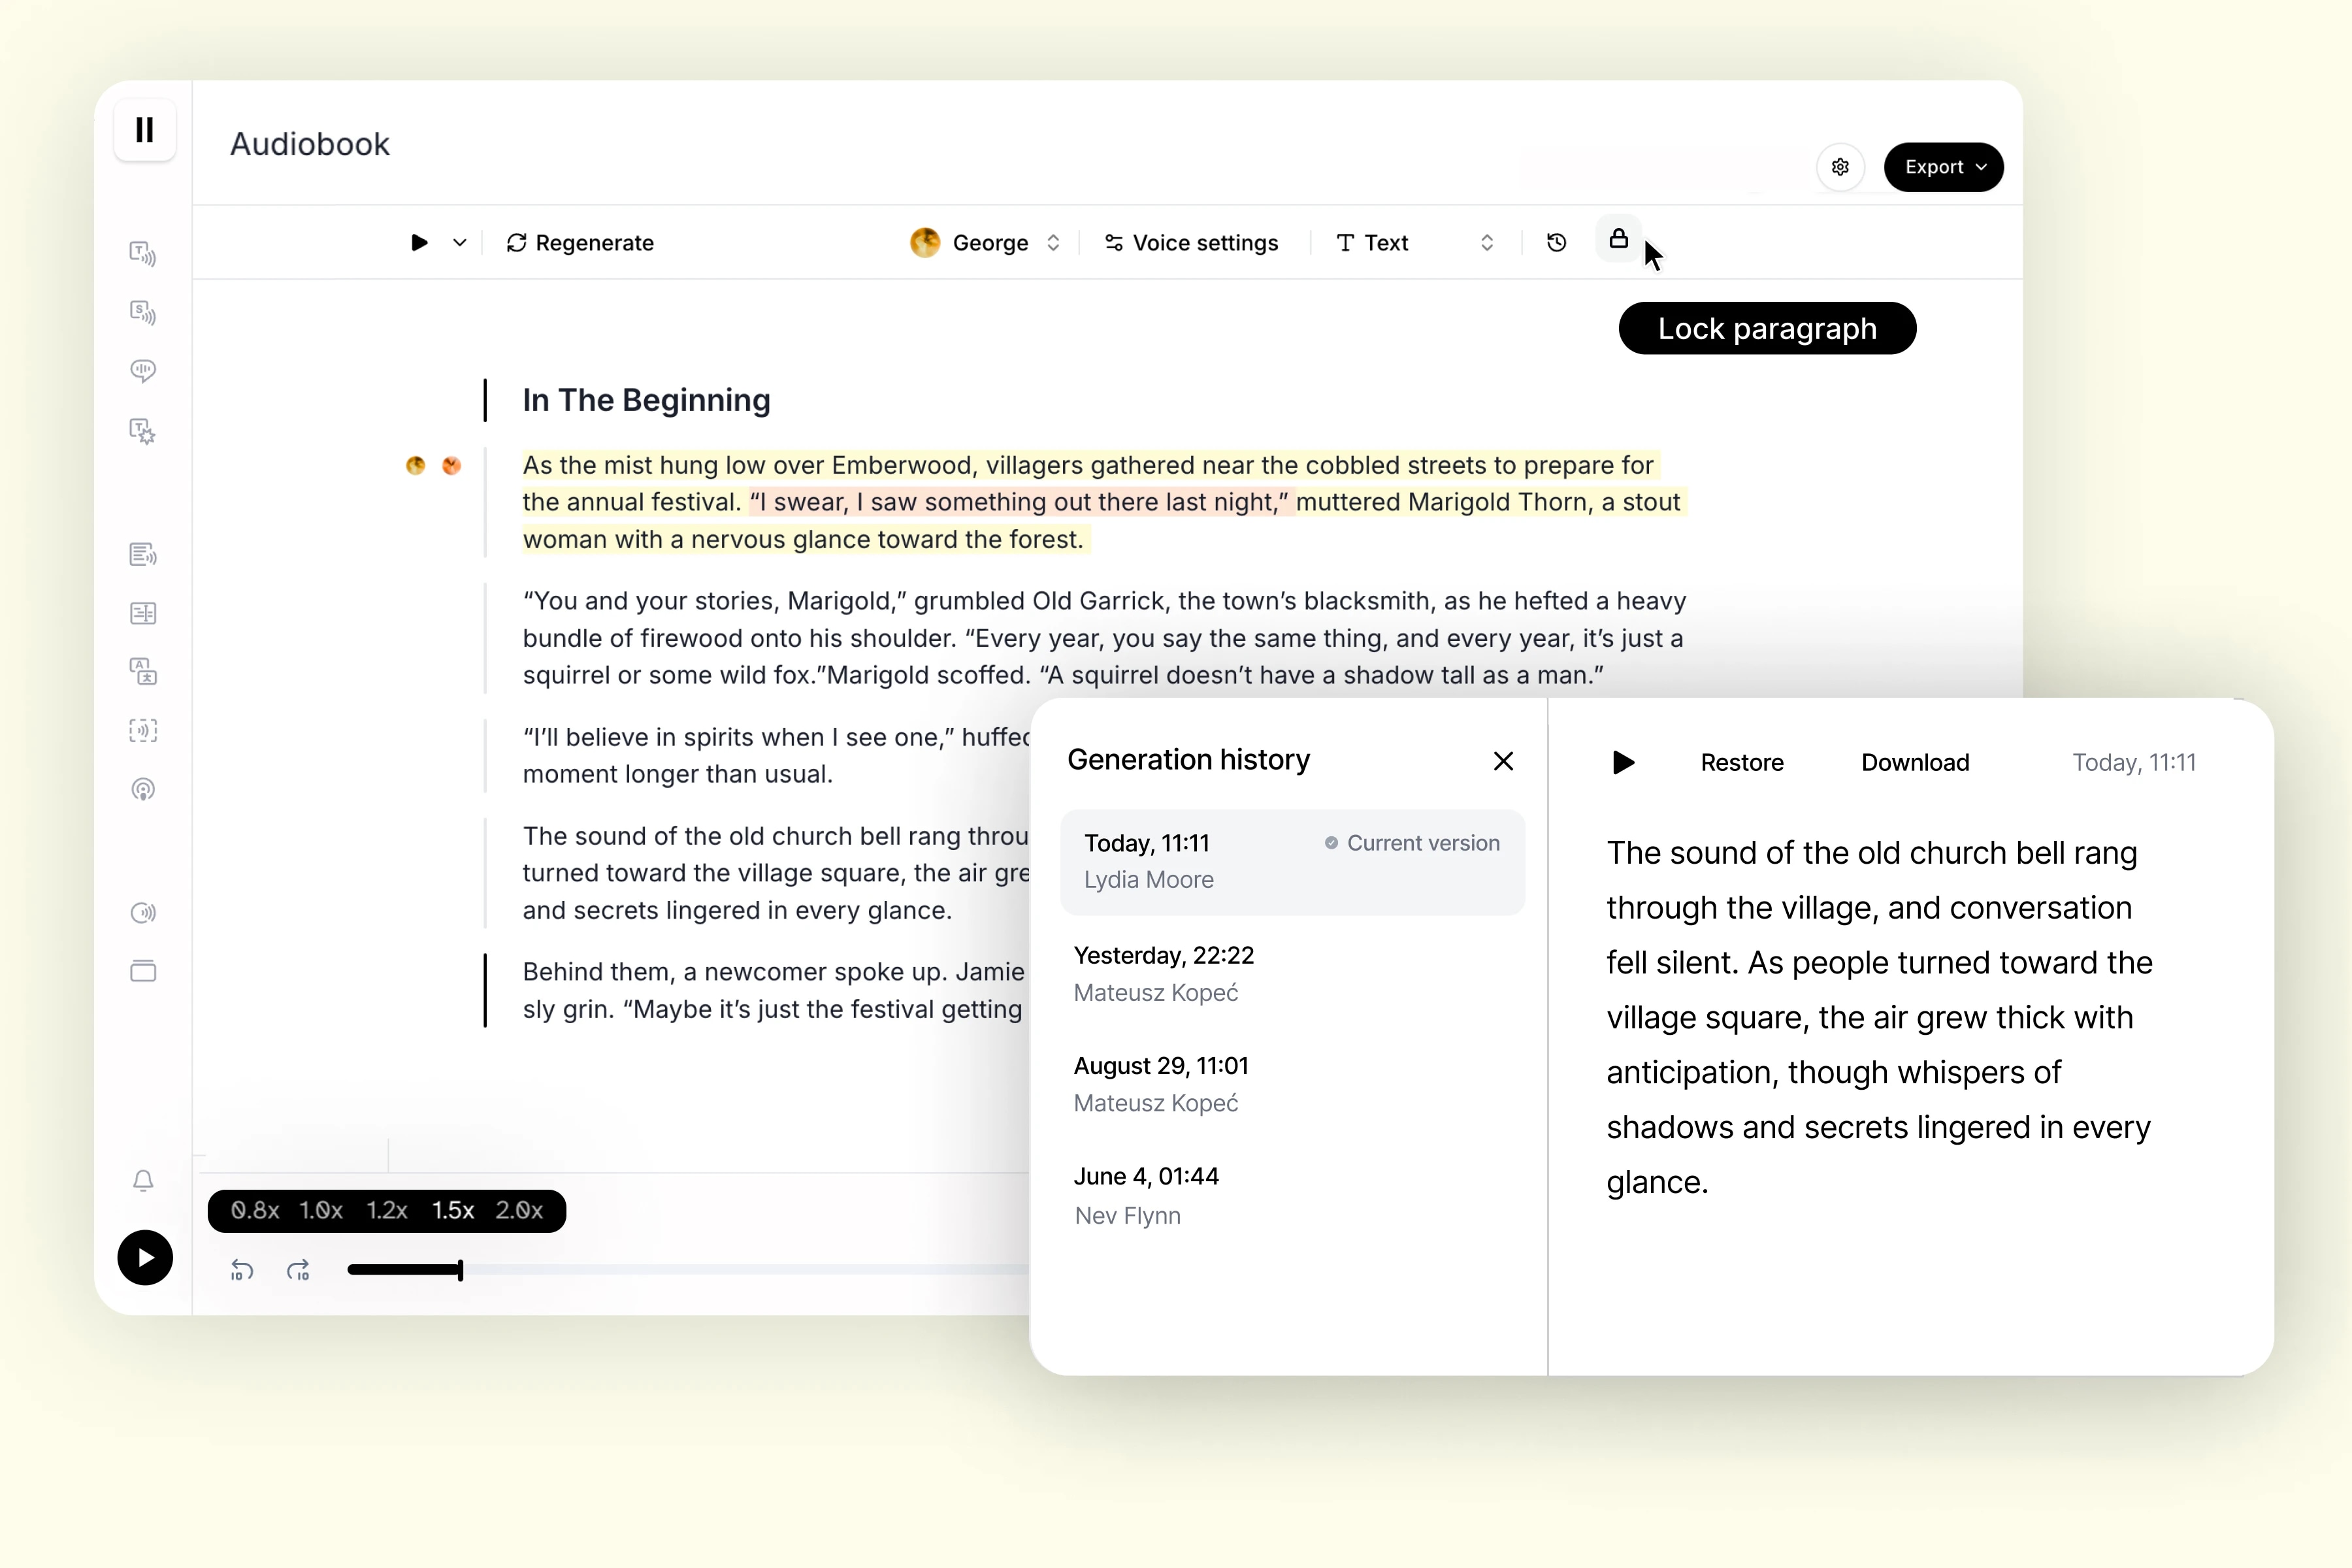Screen dimensions: 2352x1568
Task: Open the Voice Changer tool in sidebar
Action: tap(144, 371)
